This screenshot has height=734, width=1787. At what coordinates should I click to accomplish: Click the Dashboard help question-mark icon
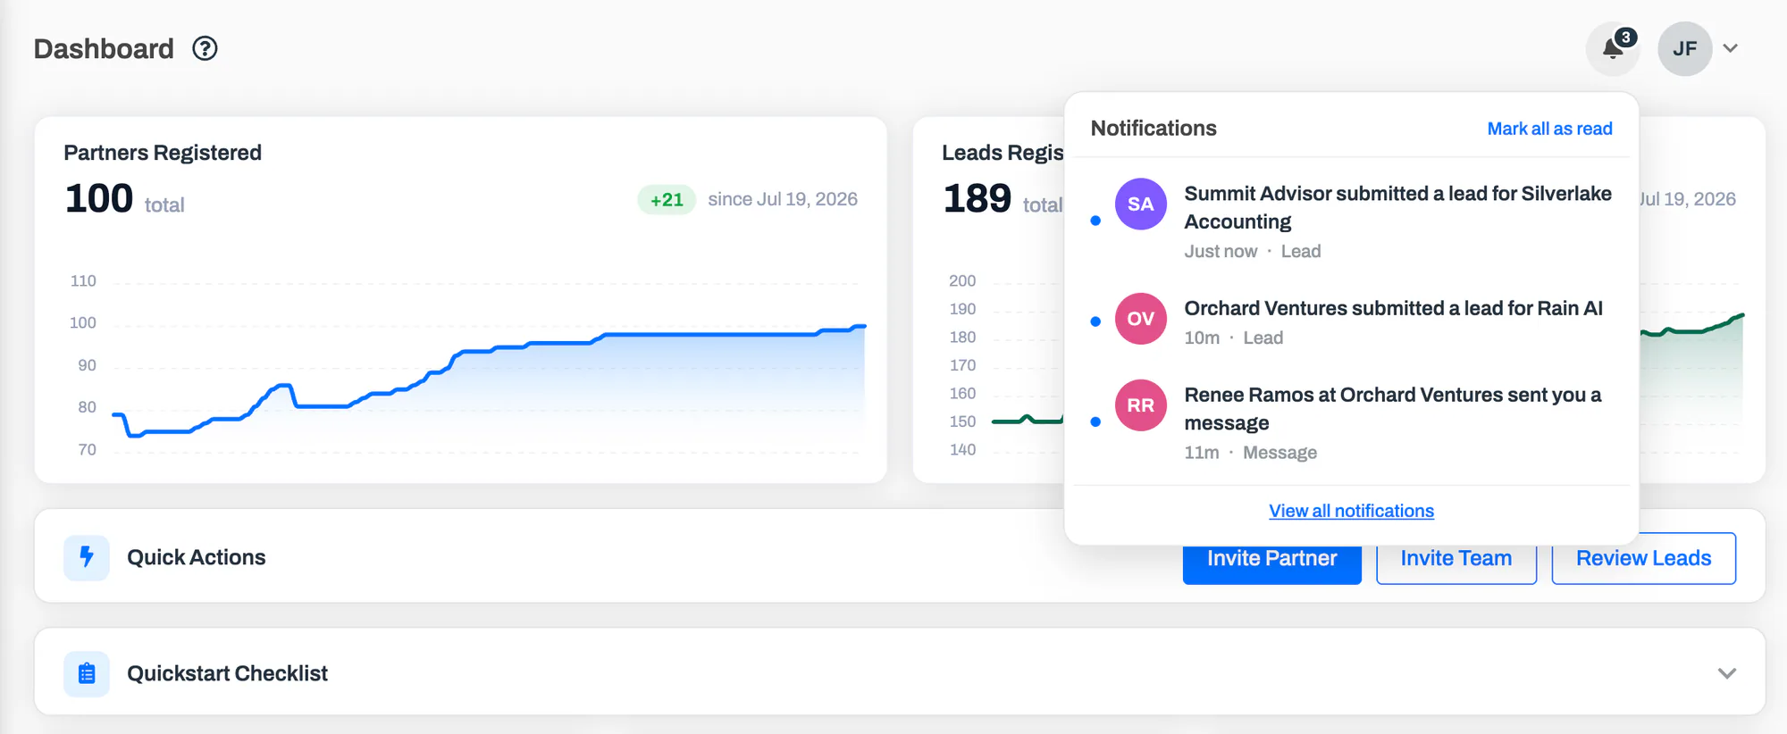click(x=205, y=48)
